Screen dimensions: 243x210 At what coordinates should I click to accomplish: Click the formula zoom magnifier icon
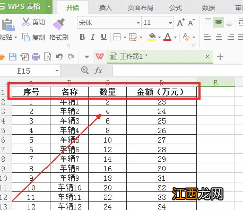coord(85,71)
